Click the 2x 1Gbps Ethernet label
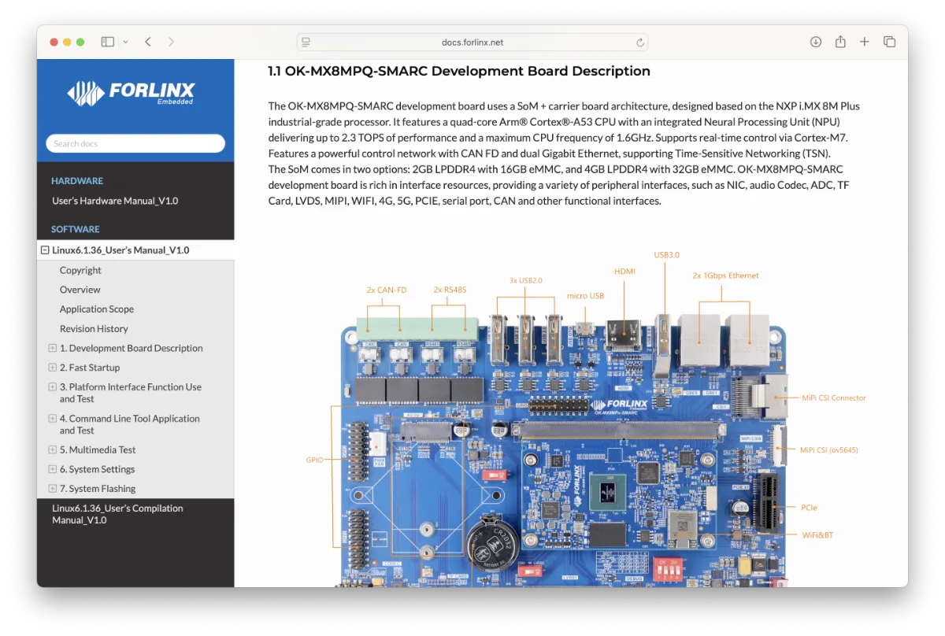 725,275
